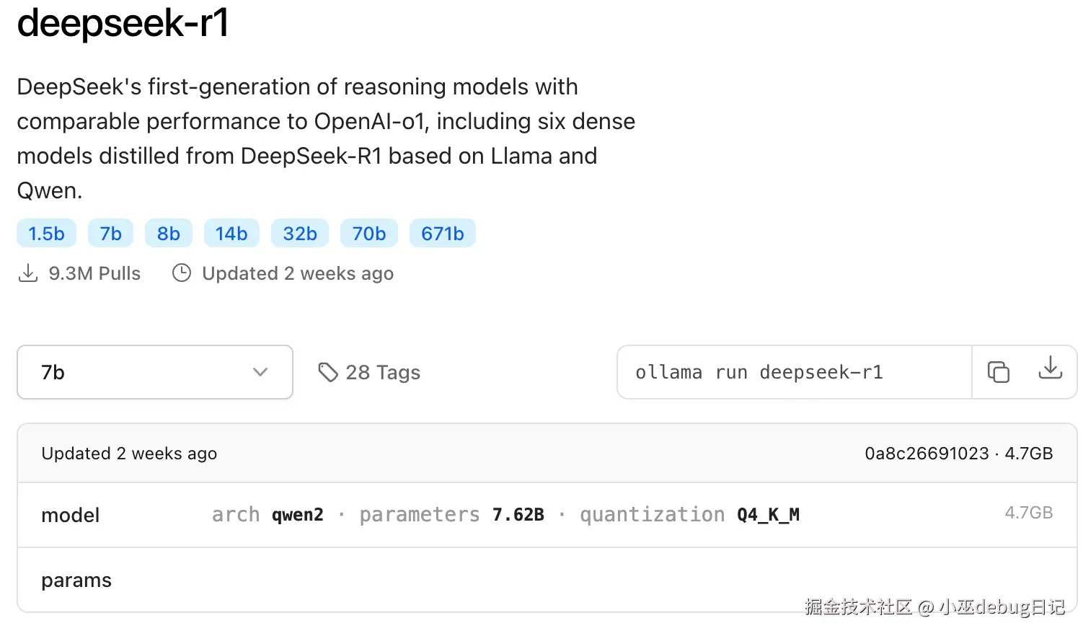Click the clock icon beside Updated
1083x636 pixels.
click(182, 273)
